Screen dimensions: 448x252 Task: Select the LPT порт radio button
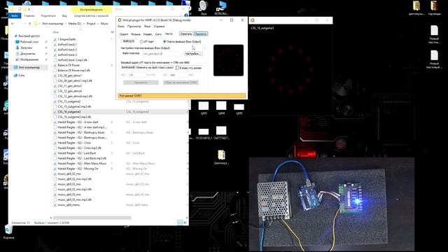tap(141, 42)
